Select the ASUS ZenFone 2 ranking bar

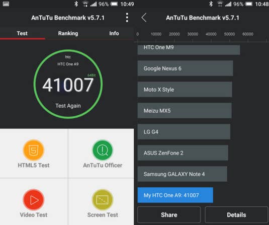click(x=183, y=153)
